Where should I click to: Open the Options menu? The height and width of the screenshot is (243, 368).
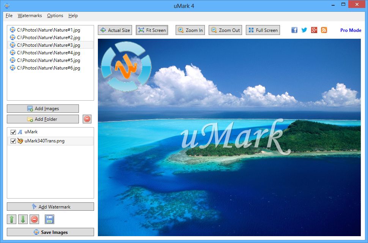coord(55,16)
